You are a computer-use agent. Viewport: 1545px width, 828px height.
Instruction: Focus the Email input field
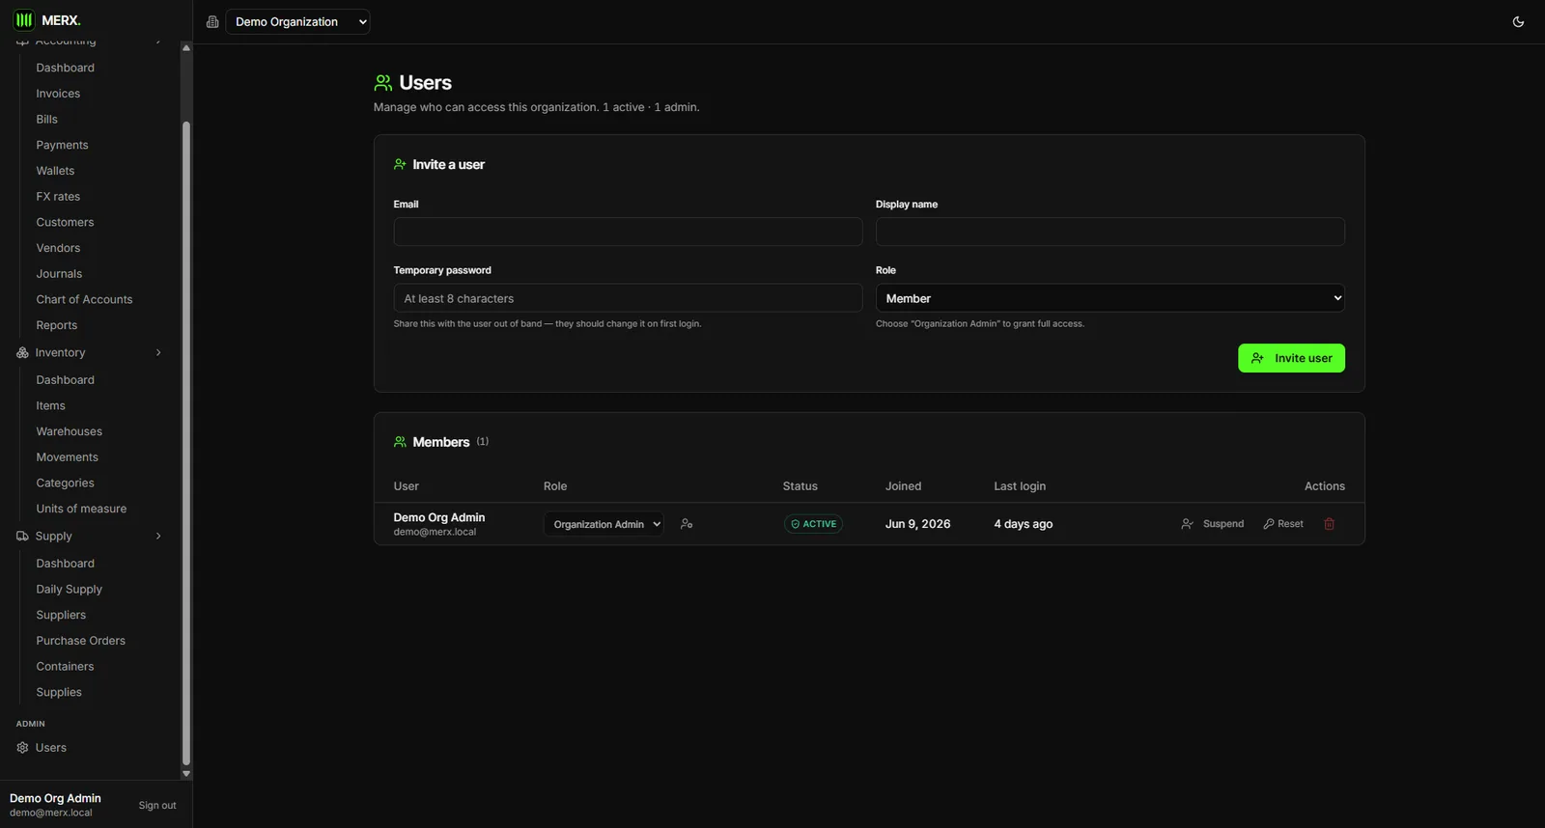pos(628,232)
